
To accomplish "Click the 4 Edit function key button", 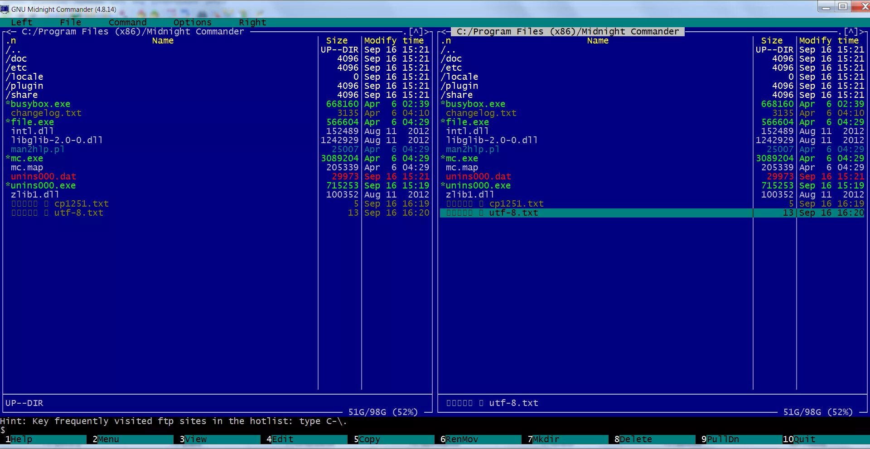I will (x=304, y=439).
